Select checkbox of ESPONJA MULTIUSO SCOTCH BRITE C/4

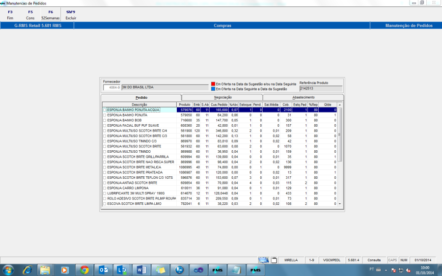tap(105, 131)
